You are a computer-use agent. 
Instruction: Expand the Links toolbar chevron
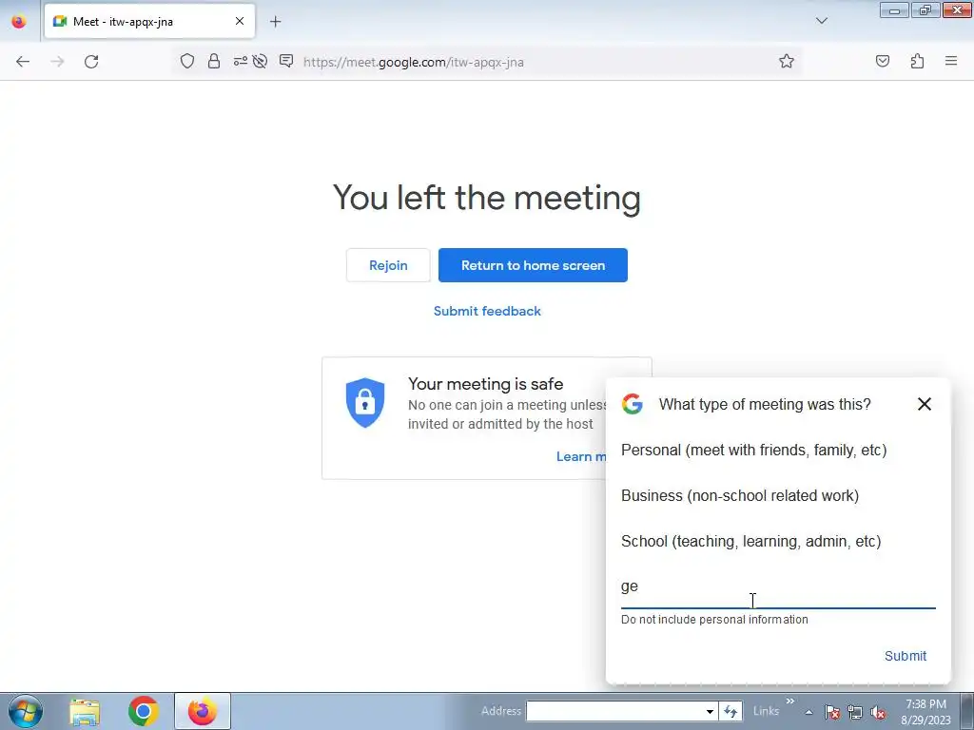(x=790, y=701)
